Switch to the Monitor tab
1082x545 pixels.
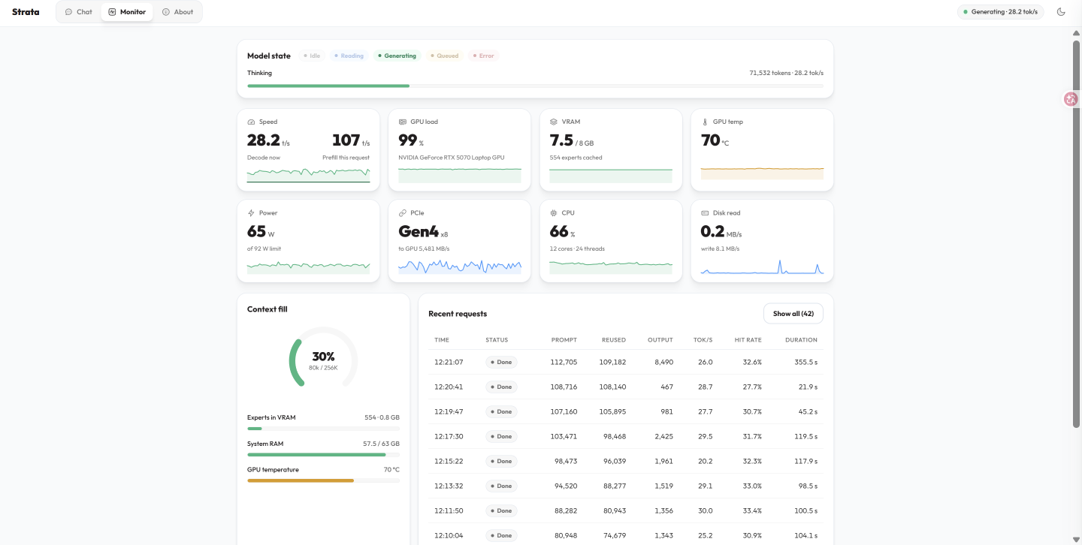(127, 12)
